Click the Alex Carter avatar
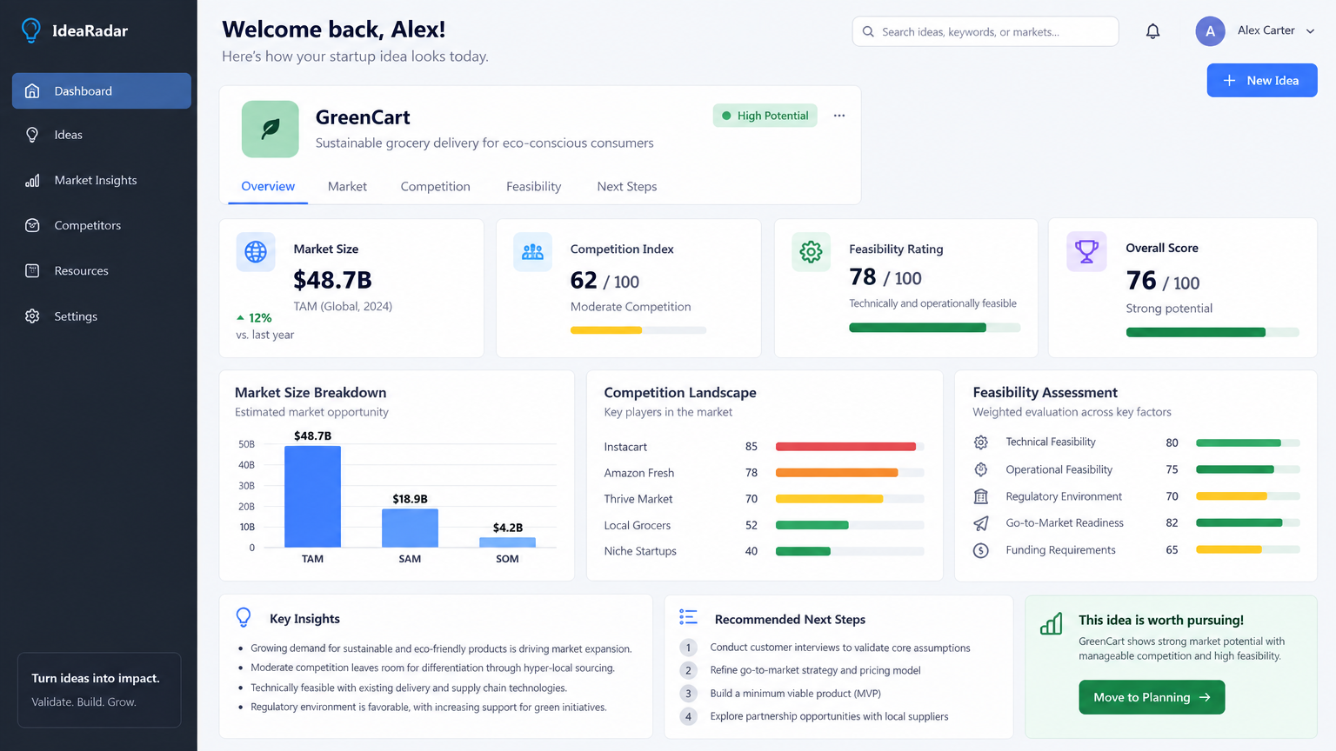Screen dimensions: 1336x751 tap(1210, 31)
